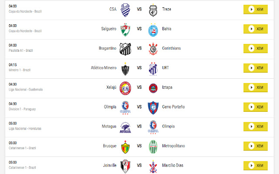Select Liga Nacional - Honduras league label
The width and height of the screenshot is (279, 174).
(x=25, y=129)
